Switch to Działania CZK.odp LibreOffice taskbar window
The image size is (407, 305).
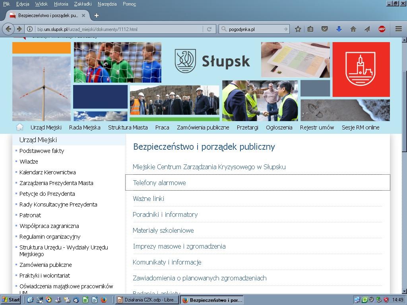tap(147, 300)
